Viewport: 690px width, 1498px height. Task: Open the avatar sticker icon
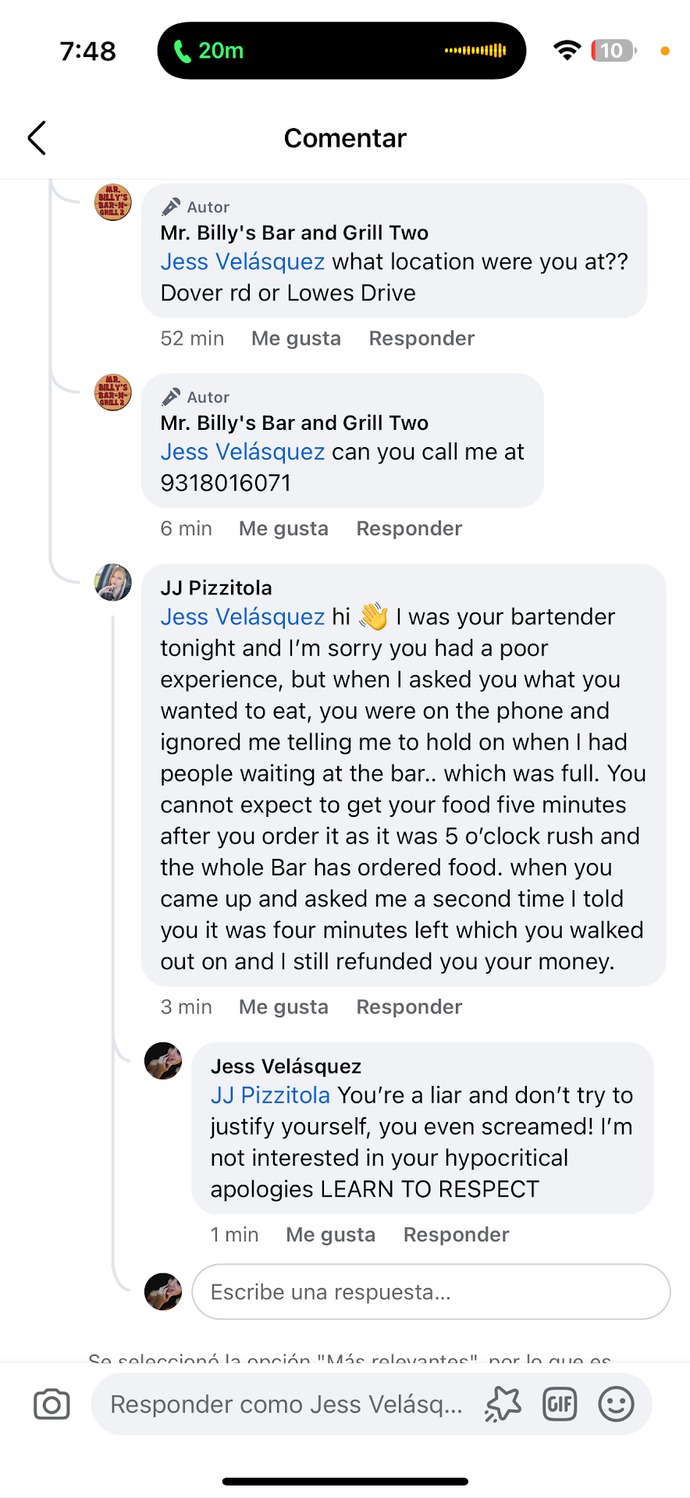503,1404
